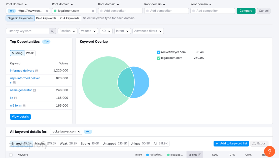Image resolution: width=279 pixels, height=158 pixels.
Task: Switch Top Opportunities to Missing
Action: [17, 53]
